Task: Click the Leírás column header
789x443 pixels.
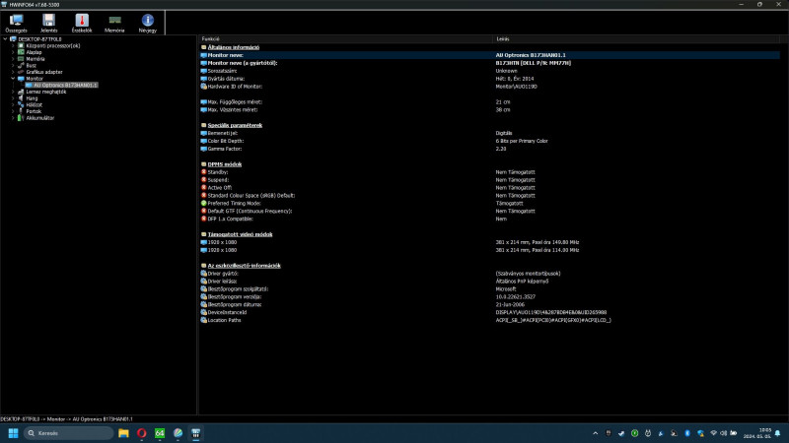Action: pyautogui.click(x=636, y=38)
